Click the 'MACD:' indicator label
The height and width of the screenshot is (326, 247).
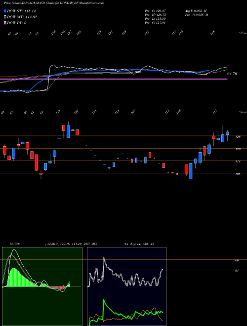[x=15, y=244]
